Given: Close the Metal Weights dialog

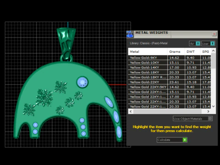Looking at the screenshot, I should (214, 34).
